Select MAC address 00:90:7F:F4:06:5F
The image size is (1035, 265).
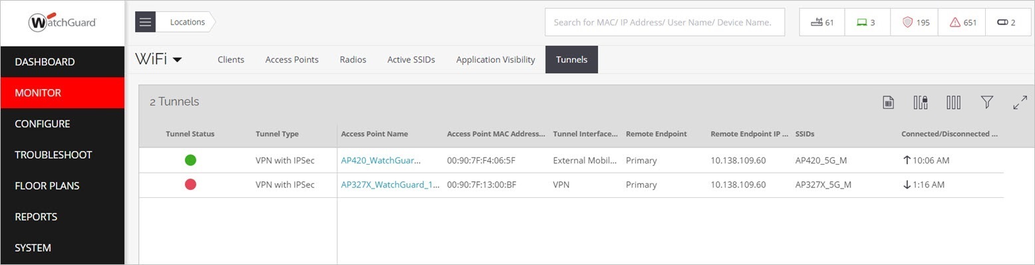pos(481,160)
